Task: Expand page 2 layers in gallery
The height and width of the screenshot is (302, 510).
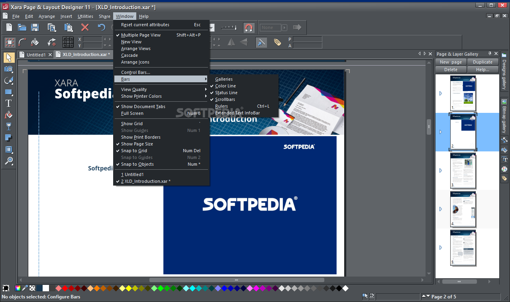Action: pos(441,132)
